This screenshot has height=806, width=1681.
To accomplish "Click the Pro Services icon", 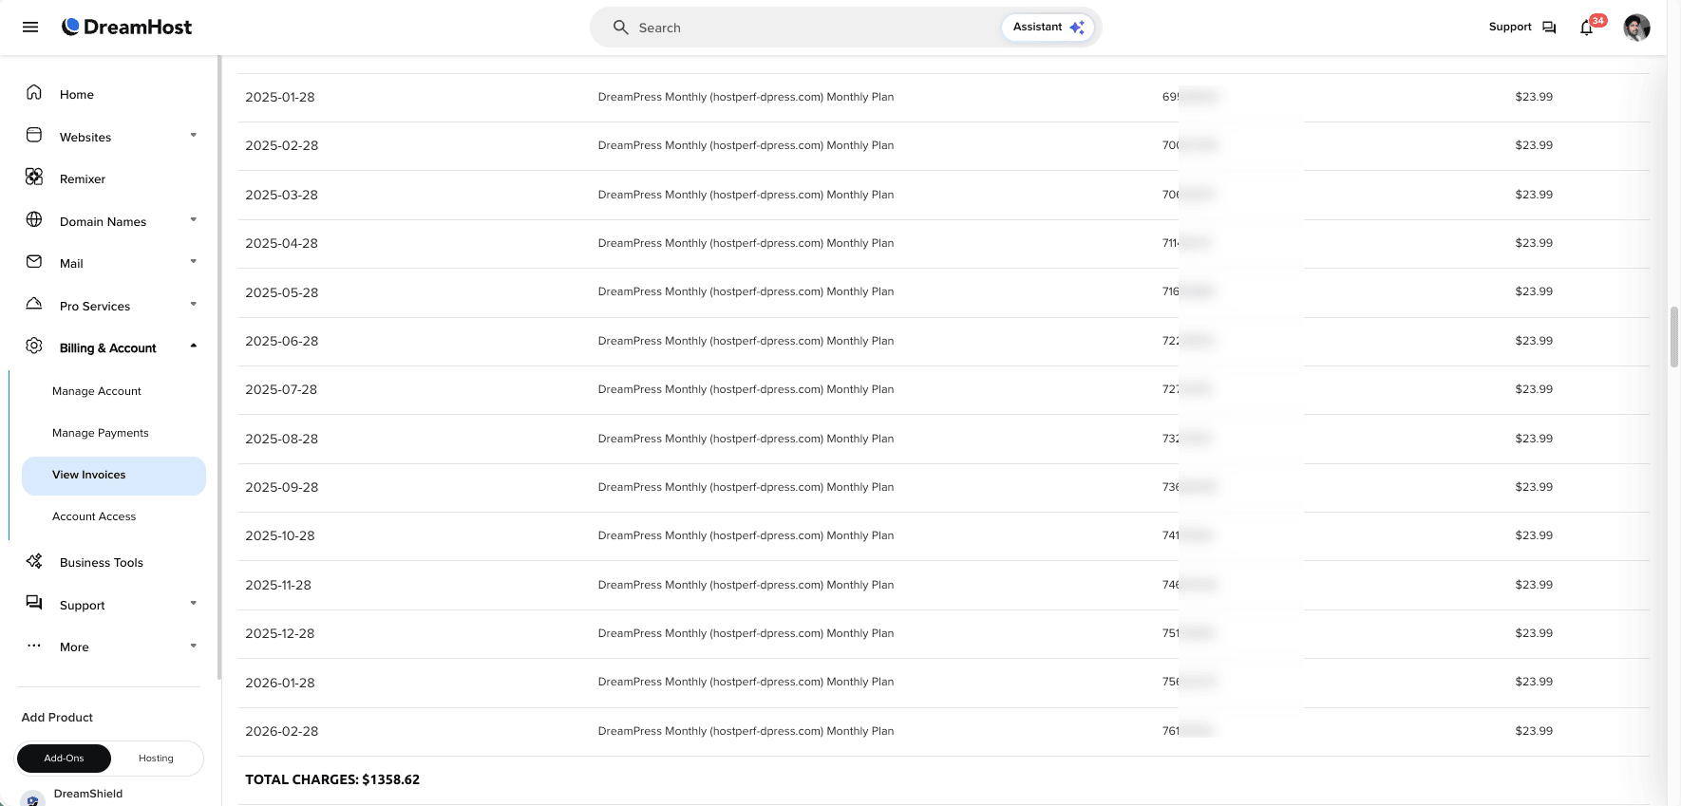I will [34, 305].
